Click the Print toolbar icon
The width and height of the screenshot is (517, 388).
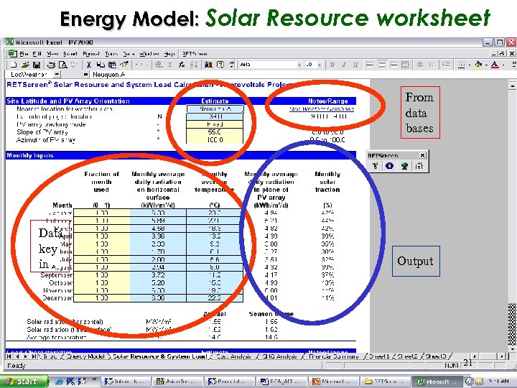click(51, 65)
